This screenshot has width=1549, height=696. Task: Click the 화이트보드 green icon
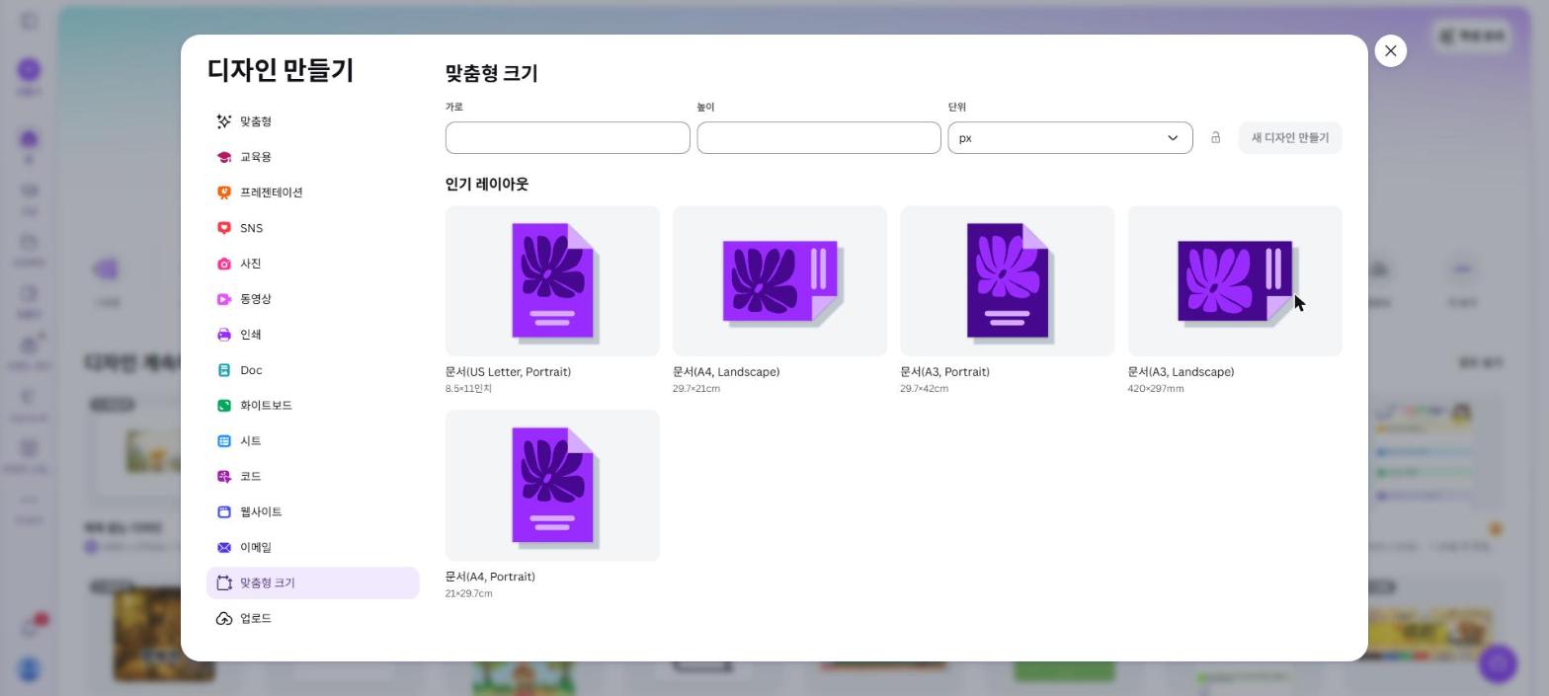pyautogui.click(x=224, y=406)
